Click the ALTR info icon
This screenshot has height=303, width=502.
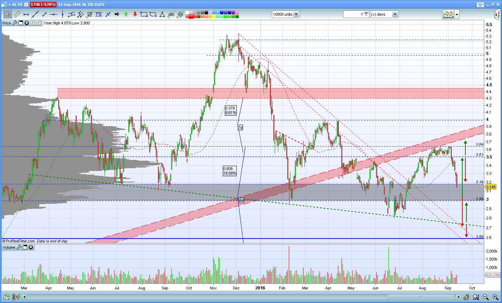point(26,5)
